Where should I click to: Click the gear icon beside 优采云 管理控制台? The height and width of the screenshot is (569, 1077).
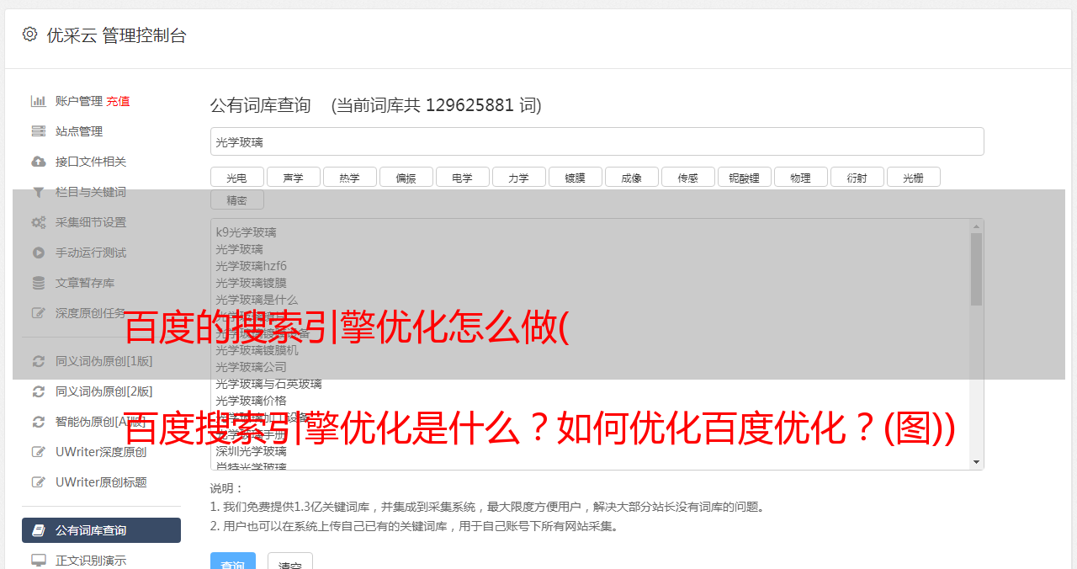click(30, 35)
